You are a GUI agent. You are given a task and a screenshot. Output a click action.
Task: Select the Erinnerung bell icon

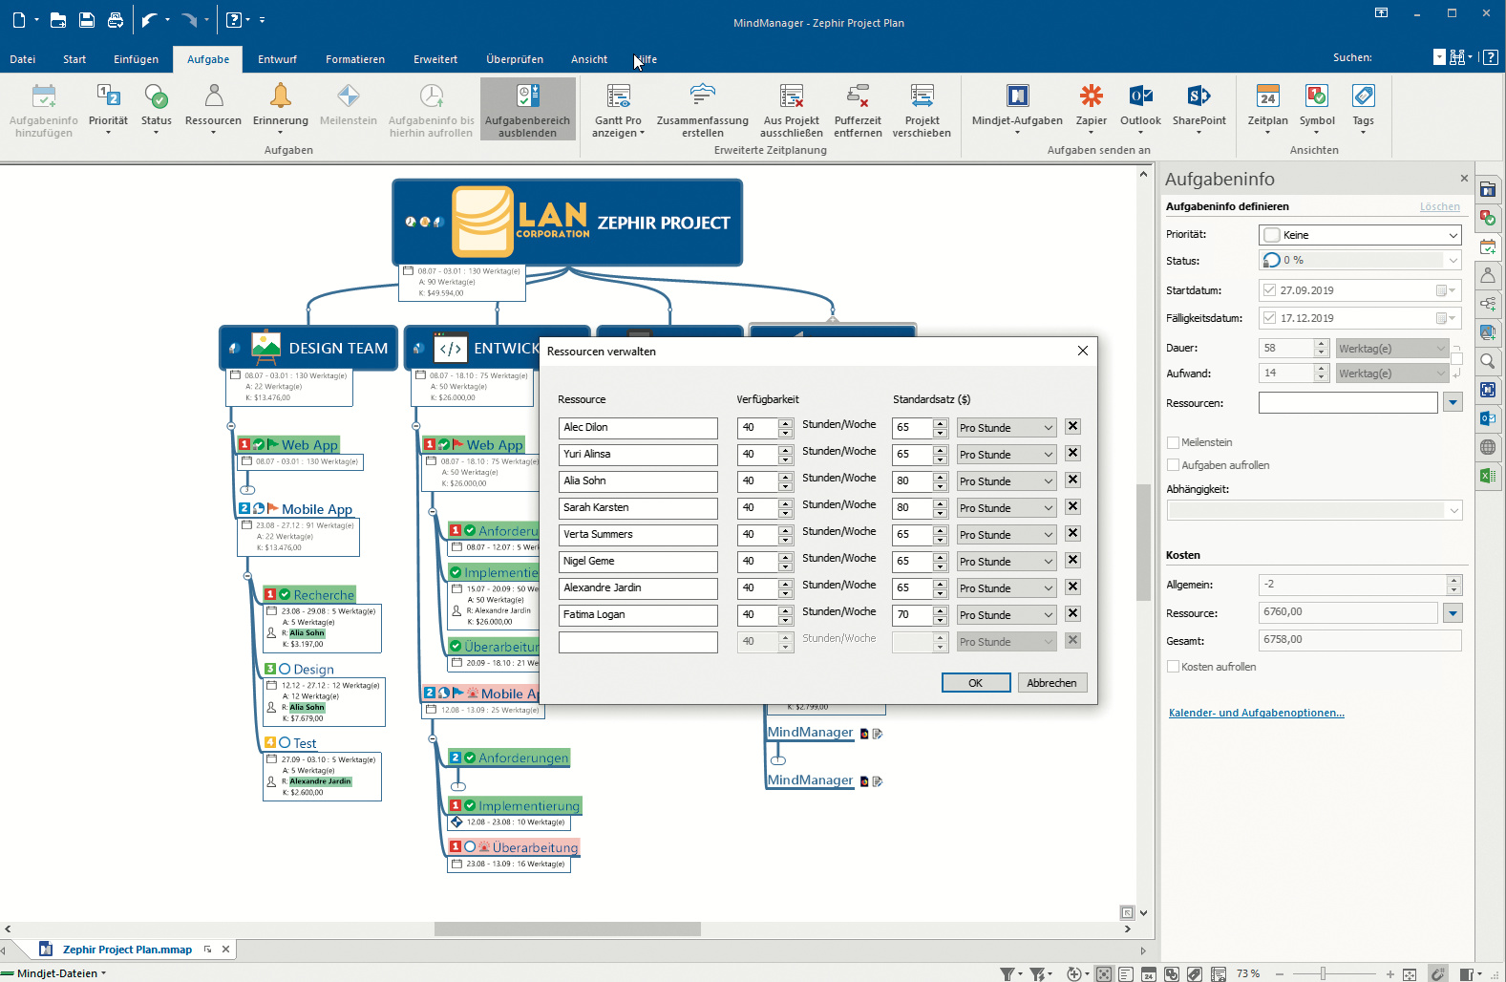(280, 96)
